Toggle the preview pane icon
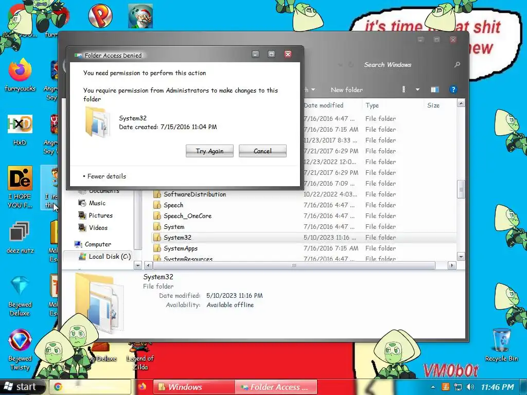The width and height of the screenshot is (527, 395). point(434,89)
